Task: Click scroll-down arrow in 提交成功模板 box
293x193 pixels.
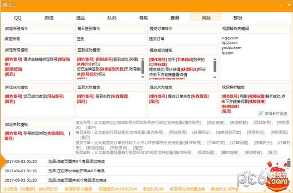Action: click(215, 77)
